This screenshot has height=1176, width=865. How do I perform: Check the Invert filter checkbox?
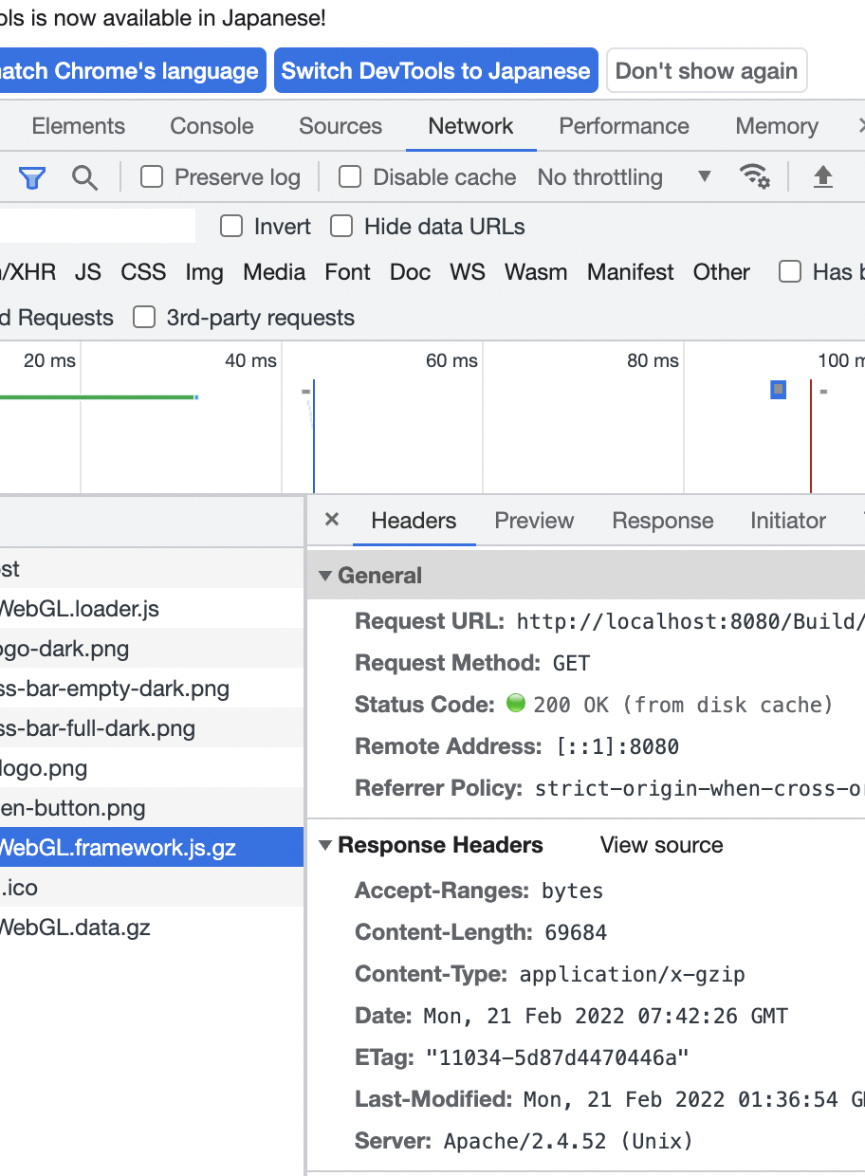click(230, 226)
